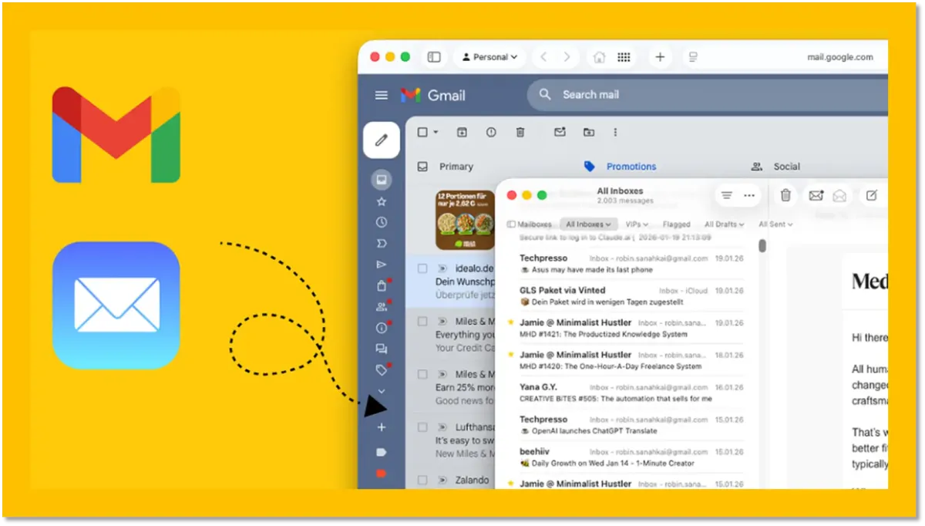Open the Updates info icon in Gmail sidebar
This screenshot has height=526, width=925.
tap(381, 328)
